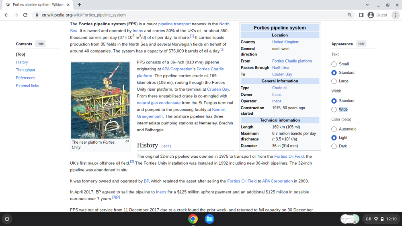Click the forward navigation arrow

(16, 15)
